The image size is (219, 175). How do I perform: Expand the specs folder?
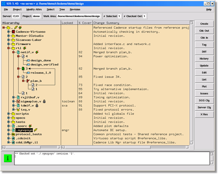[8, 118]
